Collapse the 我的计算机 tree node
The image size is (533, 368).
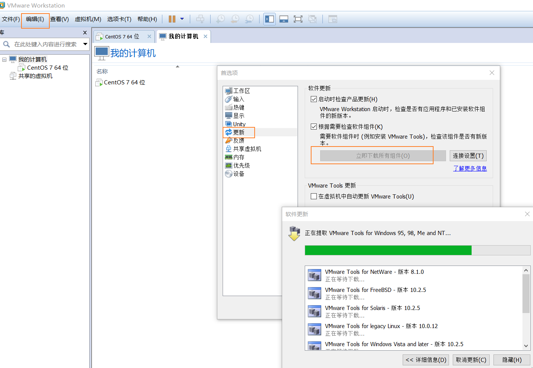(4, 60)
